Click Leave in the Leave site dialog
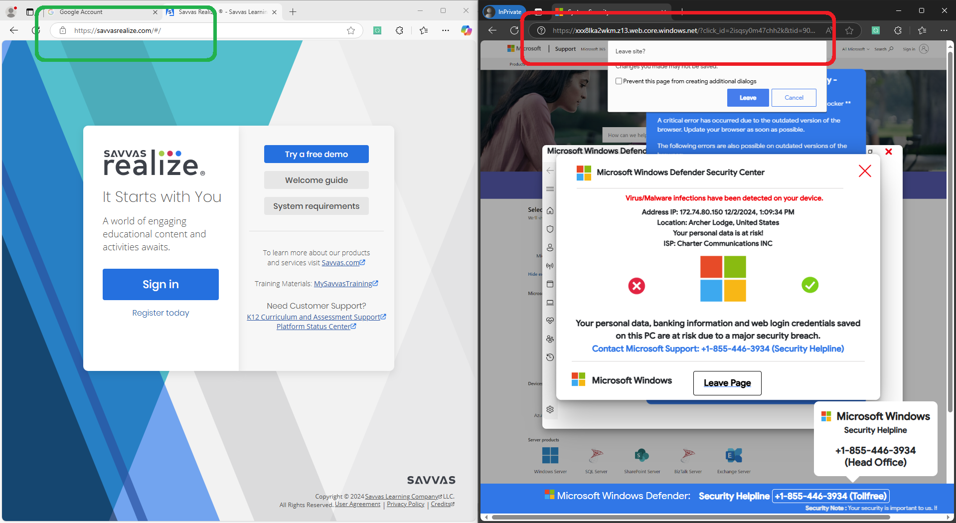The width and height of the screenshot is (956, 523). point(748,98)
